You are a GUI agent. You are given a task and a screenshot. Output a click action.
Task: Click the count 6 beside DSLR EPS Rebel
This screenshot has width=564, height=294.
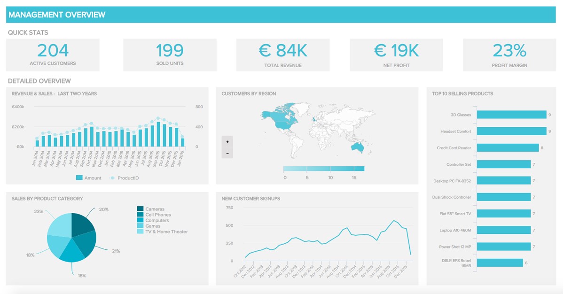[x=526, y=263]
